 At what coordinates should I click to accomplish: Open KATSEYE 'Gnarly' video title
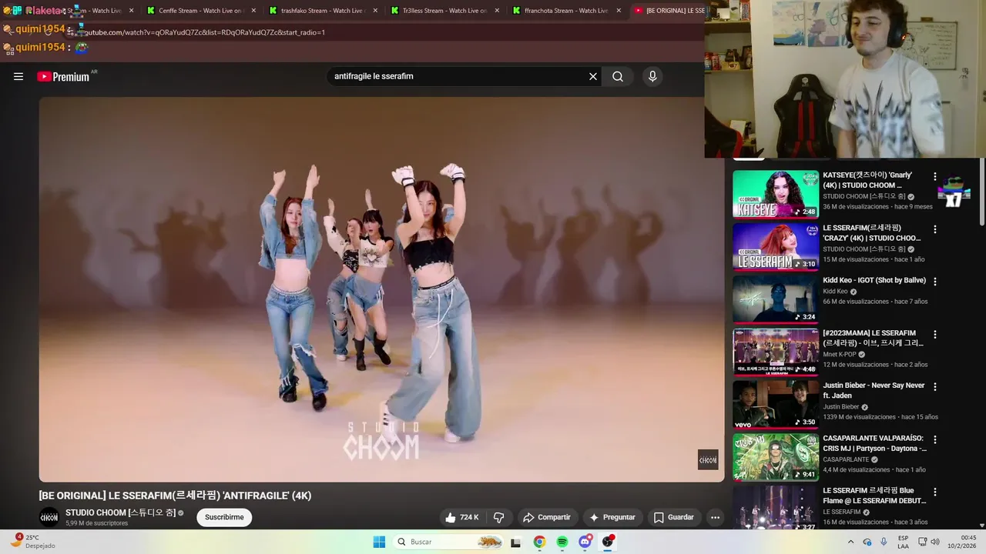[x=868, y=180]
